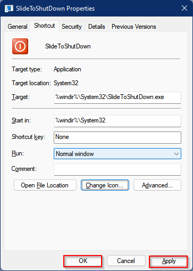Click the empty Comment field
The width and height of the screenshot is (193, 271).
tap(118, 169)
